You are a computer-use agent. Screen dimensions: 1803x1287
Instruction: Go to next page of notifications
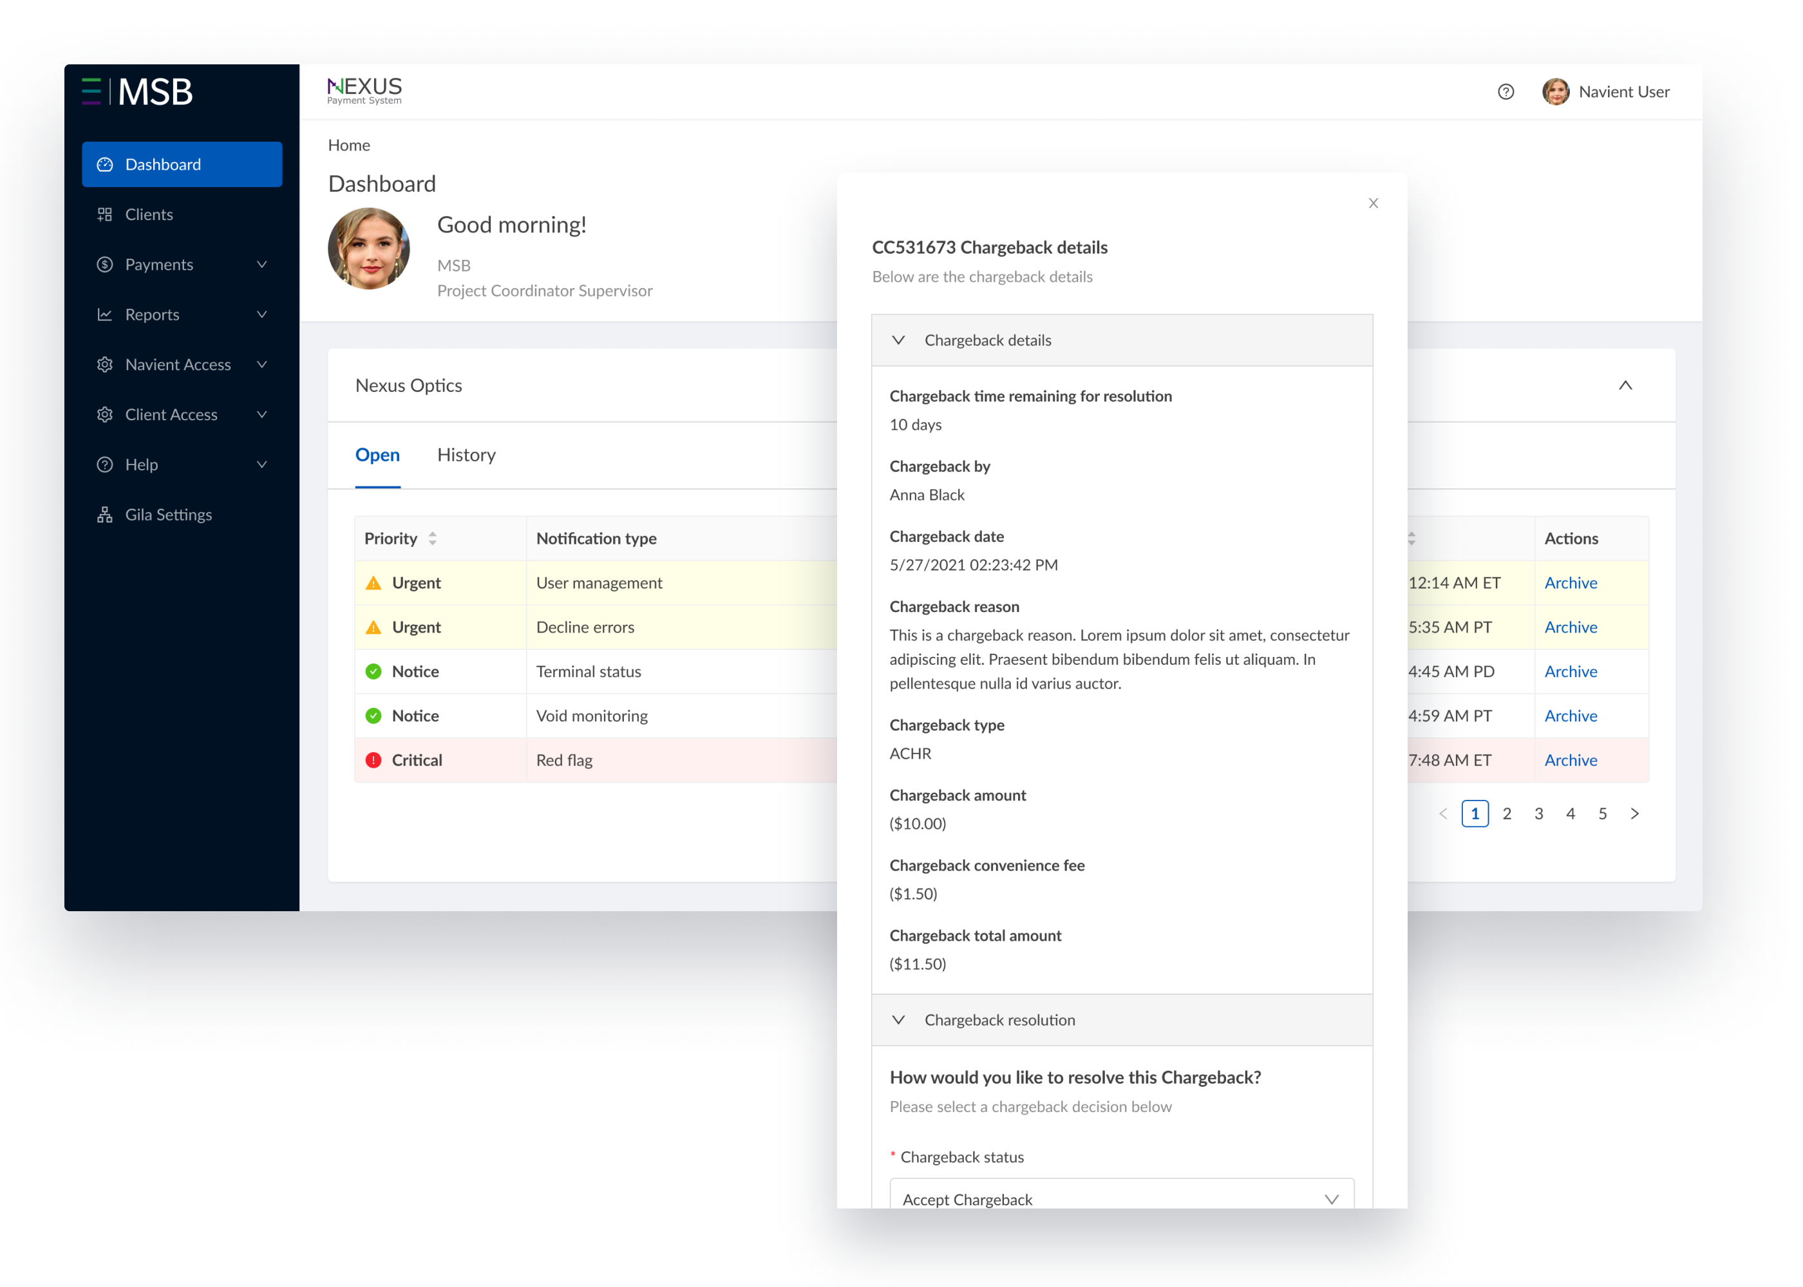click(1634, 814)
